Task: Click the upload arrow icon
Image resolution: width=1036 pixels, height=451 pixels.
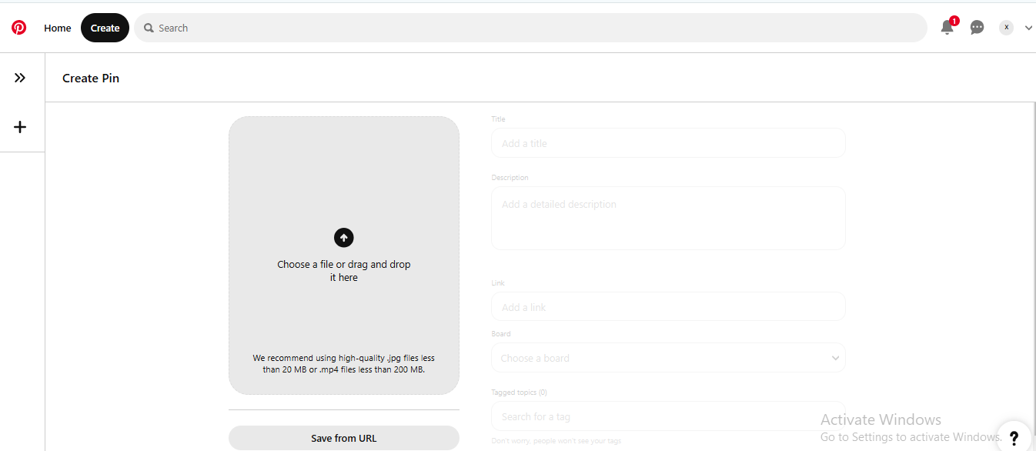Action: point(344,238)
